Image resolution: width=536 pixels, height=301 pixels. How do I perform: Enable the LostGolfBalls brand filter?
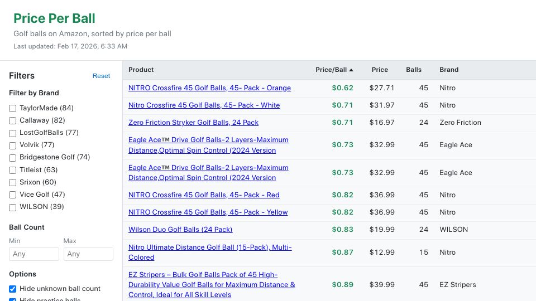pyautogui.click(x=13, y=133)
